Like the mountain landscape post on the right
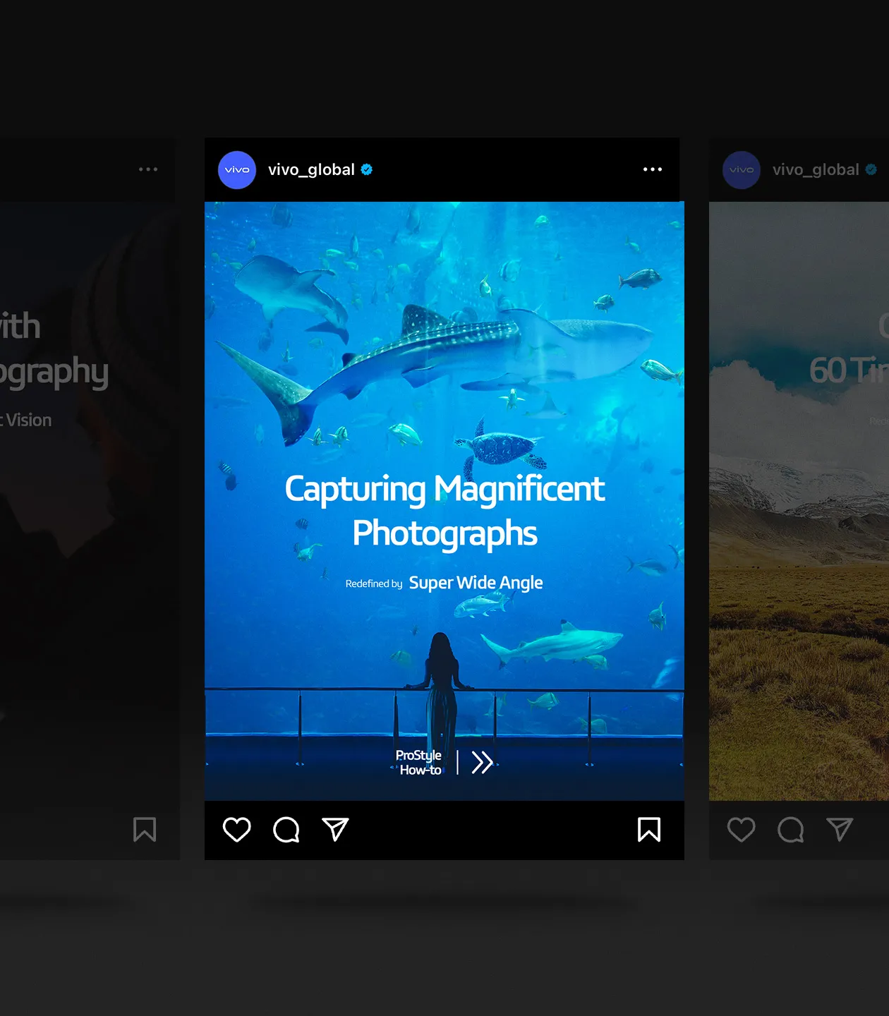The height and width of the screenshot is (1016, 889). 742,830
